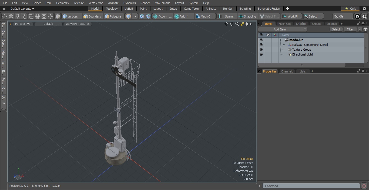Viewport: 369px width, 190px height.
Task: Click the Items list vertical scrollbar
Action: 366,48
